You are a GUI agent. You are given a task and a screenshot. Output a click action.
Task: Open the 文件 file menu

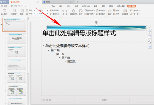[x=6, y=6]
